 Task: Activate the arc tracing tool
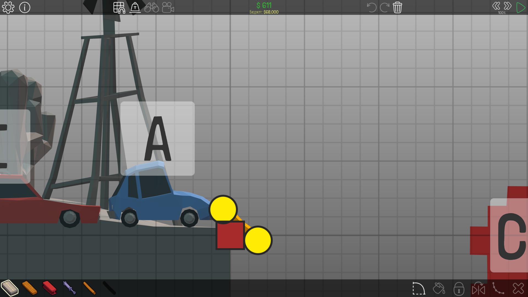(x=419, y=288)
